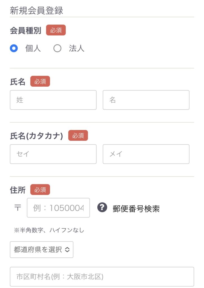Click the 必須 badge beside 住所
This screenshot has height=288, width=204.
[x=40, y=190]
